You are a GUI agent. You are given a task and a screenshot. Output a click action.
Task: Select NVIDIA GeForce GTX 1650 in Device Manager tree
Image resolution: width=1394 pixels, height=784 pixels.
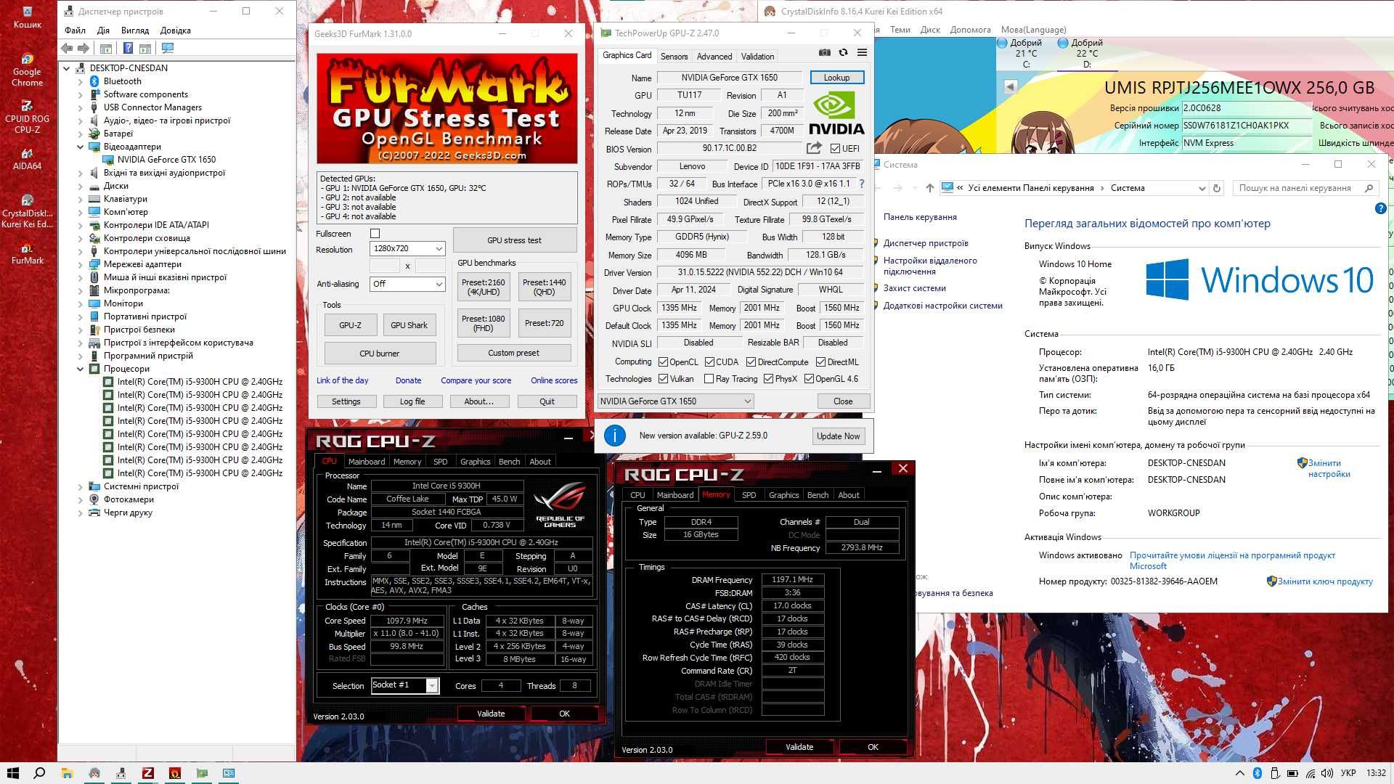pos(166,160)
